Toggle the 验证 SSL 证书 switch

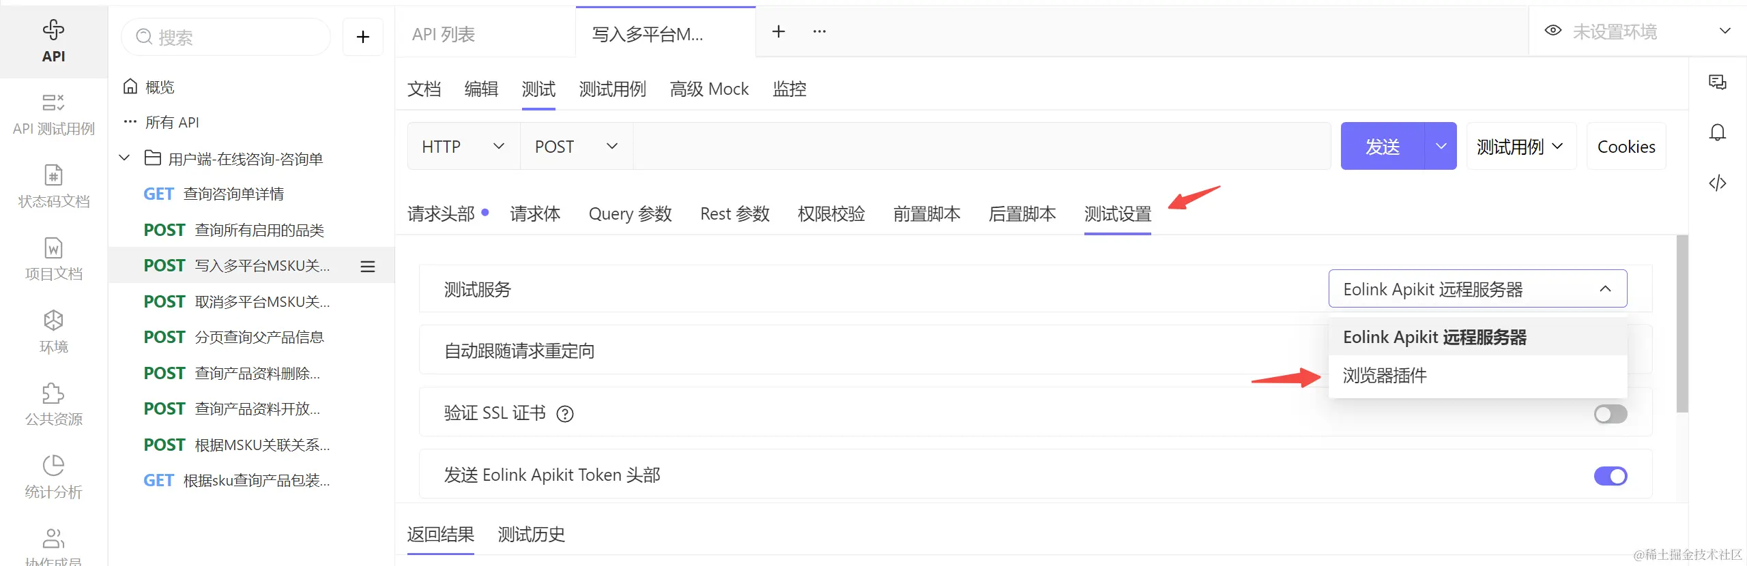1611,414
